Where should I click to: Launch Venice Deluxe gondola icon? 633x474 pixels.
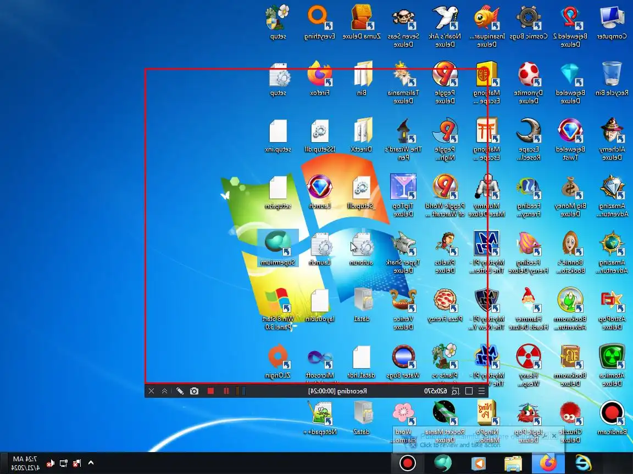click(x=403, y=309)
